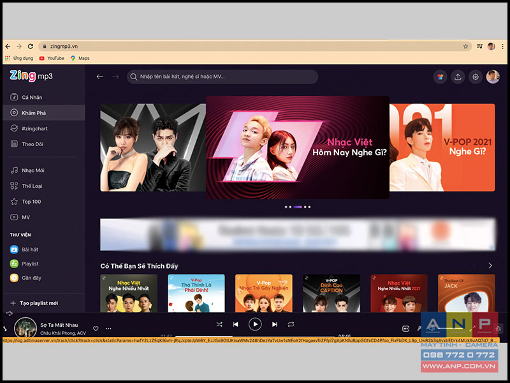Show previous suggested playlists arrow

click(474, 266)
